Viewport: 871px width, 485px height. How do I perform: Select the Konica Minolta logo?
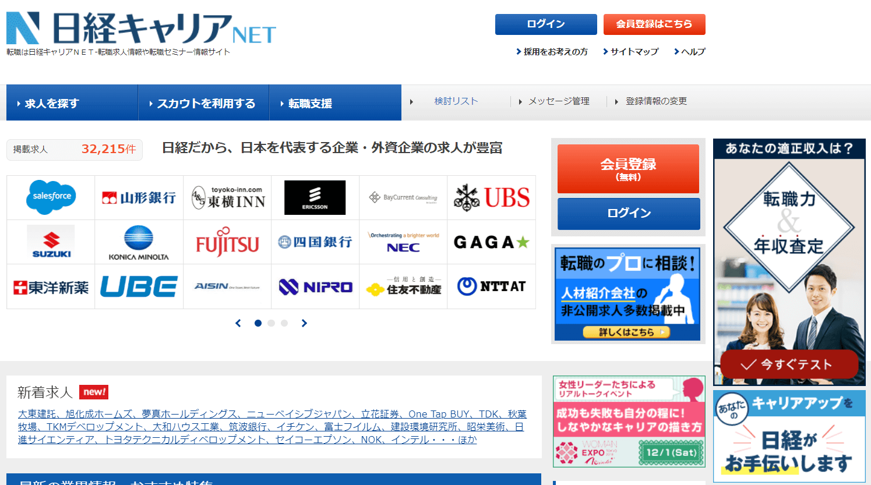pyautogui.click(x=139, y=242)
